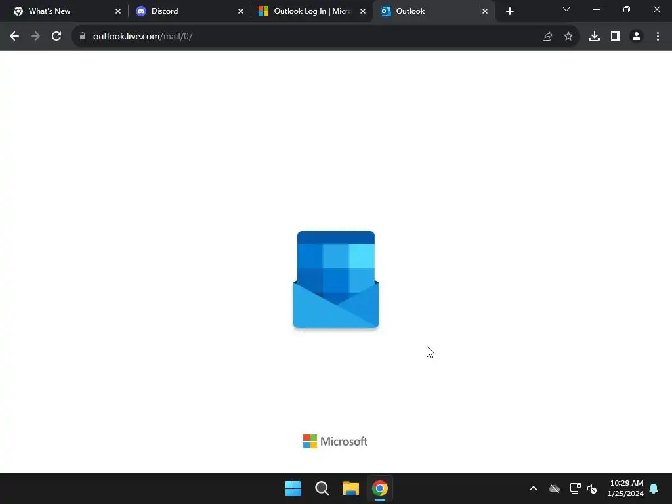Open a new tab with plus button

[509, 11]
